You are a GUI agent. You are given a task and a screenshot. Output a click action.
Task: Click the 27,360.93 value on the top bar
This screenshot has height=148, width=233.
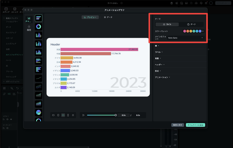(x=133, y=49)
